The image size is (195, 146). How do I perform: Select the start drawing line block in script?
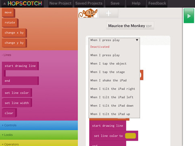coord(108,126)
